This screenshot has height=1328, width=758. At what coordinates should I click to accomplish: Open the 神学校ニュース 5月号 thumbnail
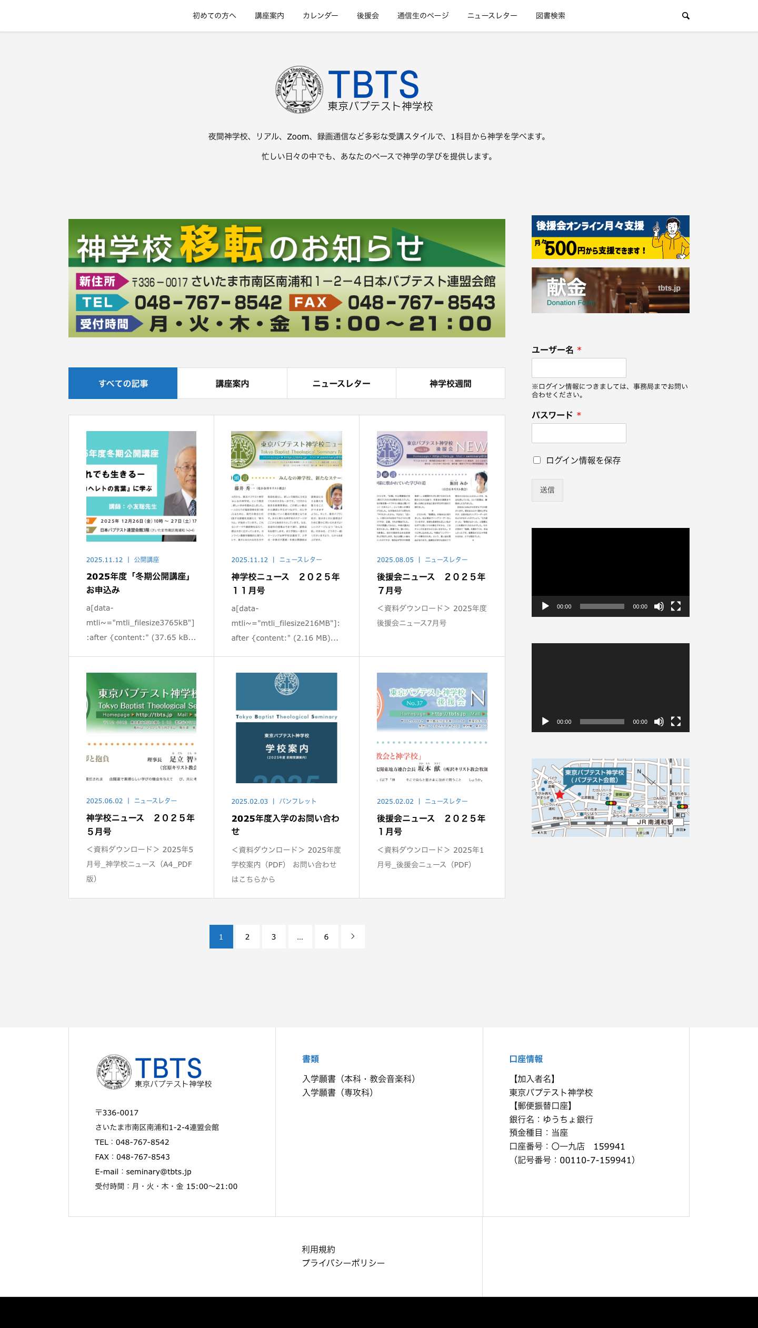coord(141,727)
